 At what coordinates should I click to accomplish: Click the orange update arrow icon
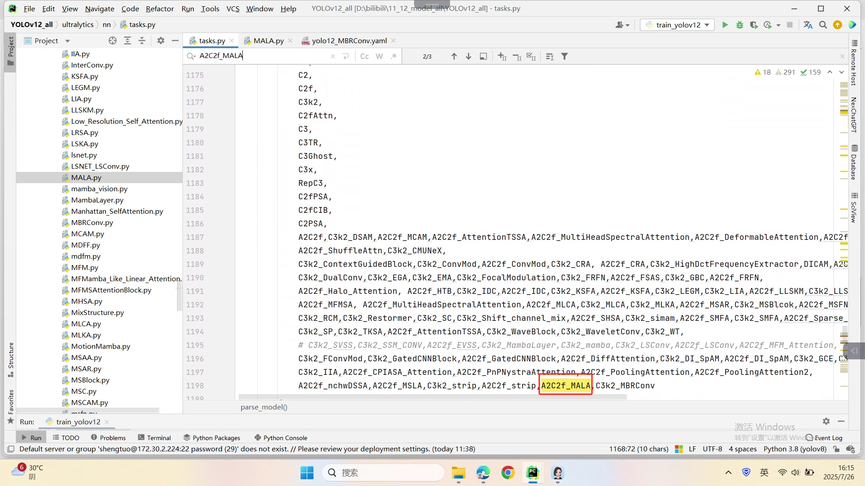click(838, 25)
